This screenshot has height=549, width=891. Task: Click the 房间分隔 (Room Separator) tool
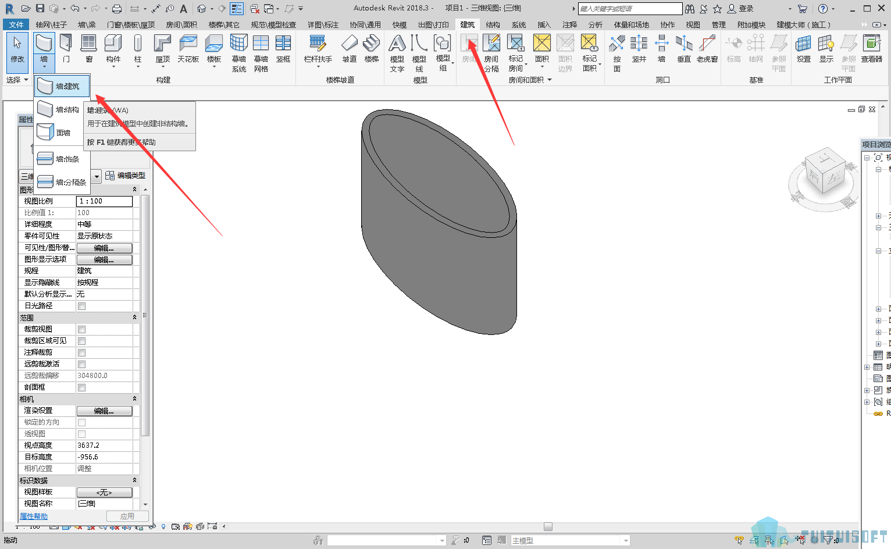click(x=491, y=53)
